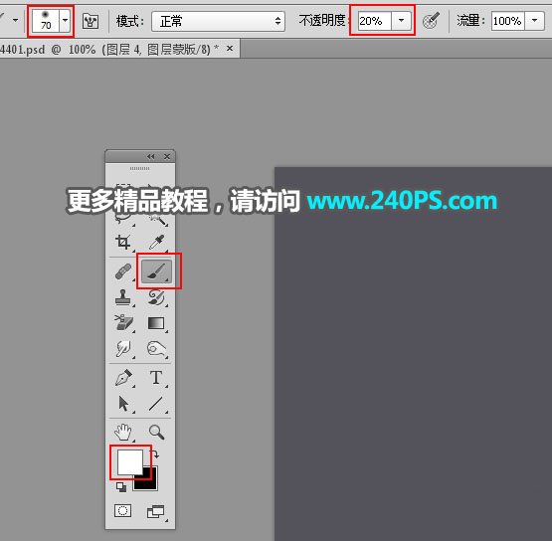552x541 pixels.
Task: Select the Brush tool
Action: [x=156, y=271]
